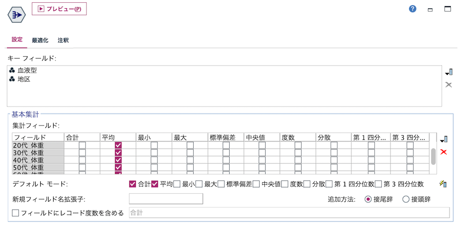This screenshot has height=227, width=462.
Task: Disable default mode 平均 checkbox
Action: tap(155, 184)
